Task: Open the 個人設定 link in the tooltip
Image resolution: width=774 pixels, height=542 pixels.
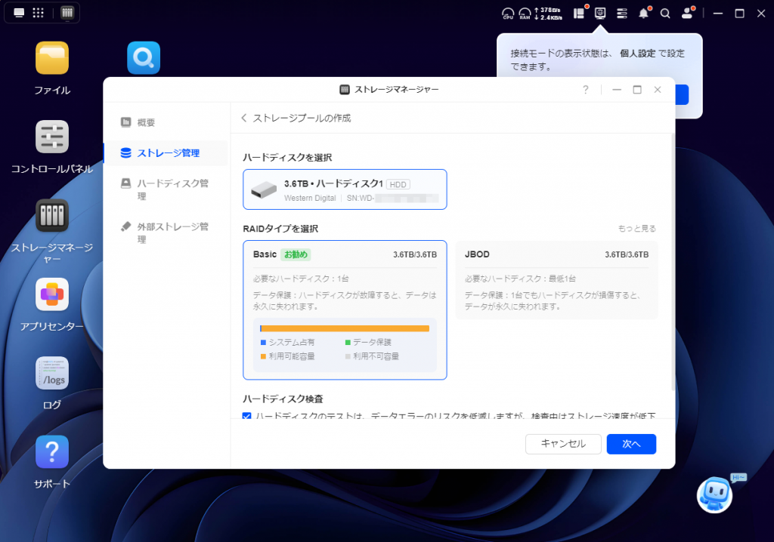Action: coord(637,54)
